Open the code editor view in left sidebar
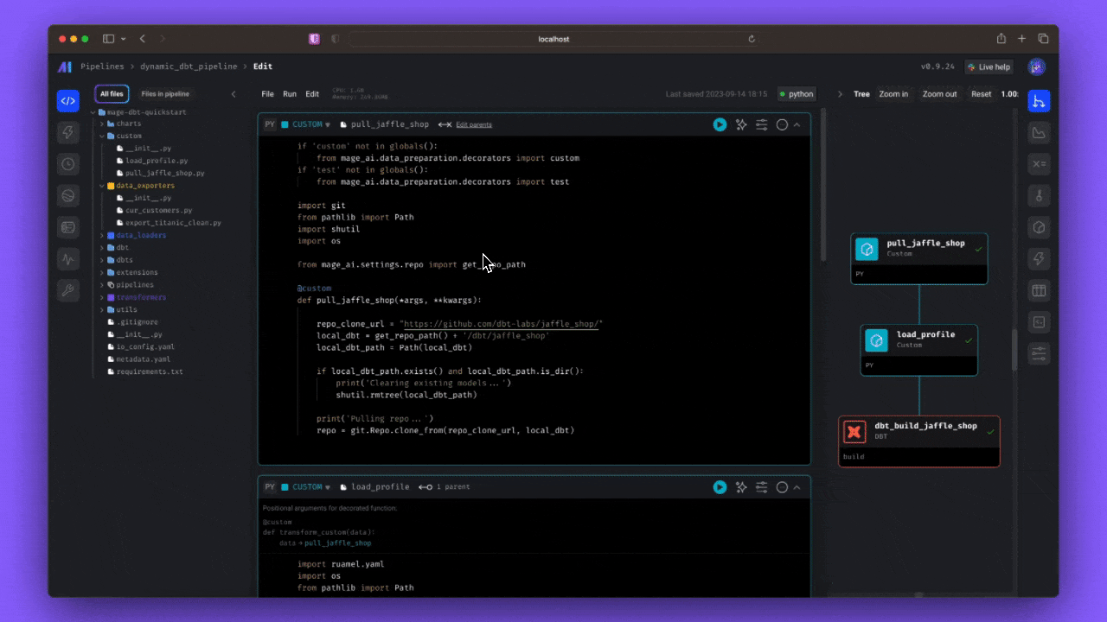The image size is (1107, 622). pos(68,100)
